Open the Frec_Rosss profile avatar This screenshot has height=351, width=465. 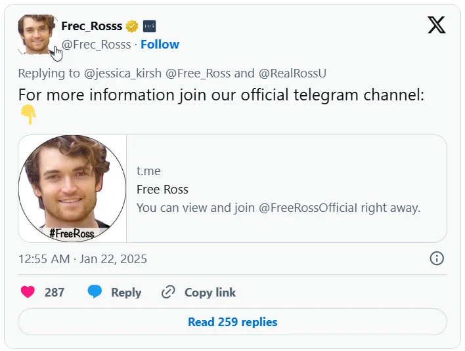tap(37, 34)
